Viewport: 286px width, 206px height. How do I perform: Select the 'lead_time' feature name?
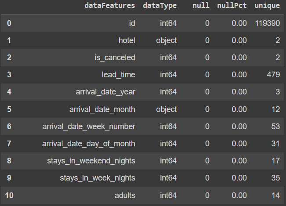pos(118,75)
